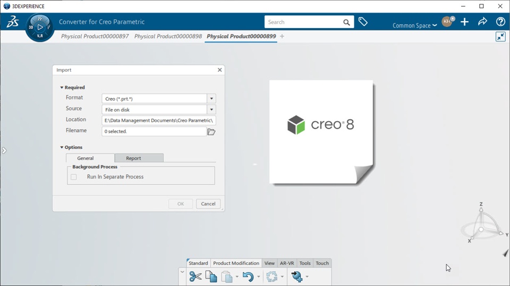Click the Update refresh icon in toolbar

272,276
